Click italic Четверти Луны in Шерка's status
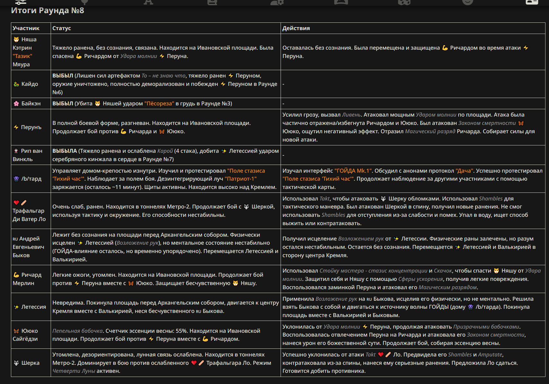549x384 pixels. [74, 371]
